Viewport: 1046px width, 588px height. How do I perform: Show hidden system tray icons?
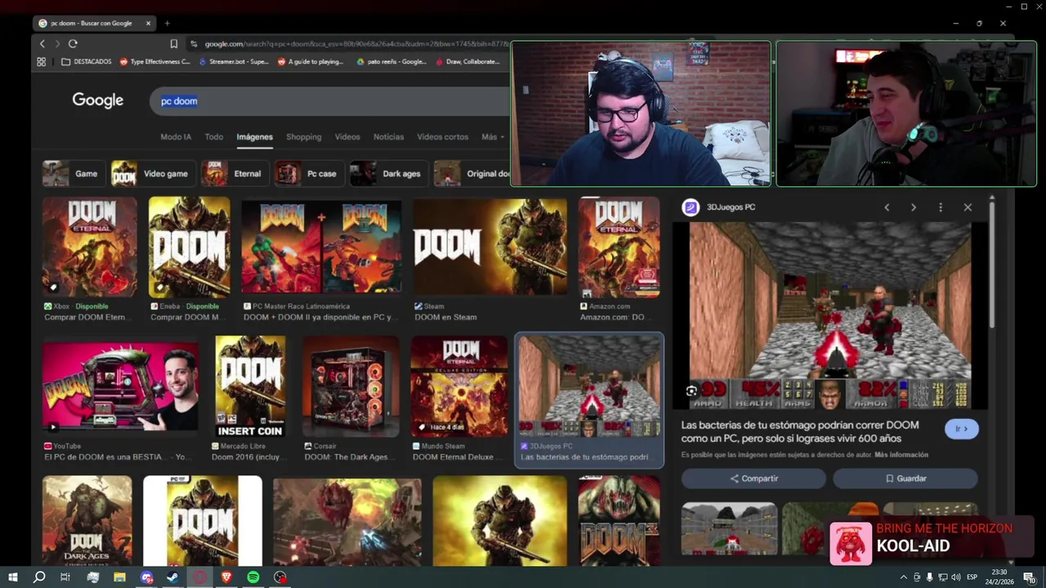click(x=904, y=577)
